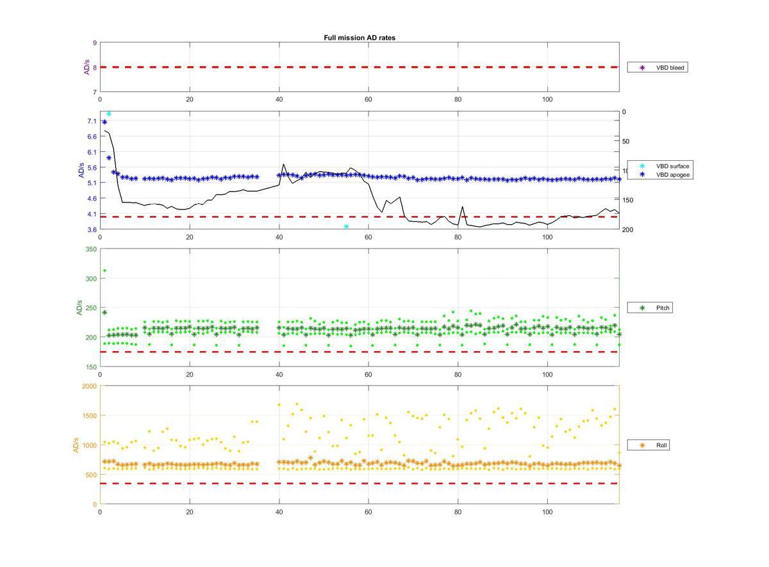Click the red dashed threshold line in the Roll plot
This screenshot has height=567, width=769.
tap(359, 483)
